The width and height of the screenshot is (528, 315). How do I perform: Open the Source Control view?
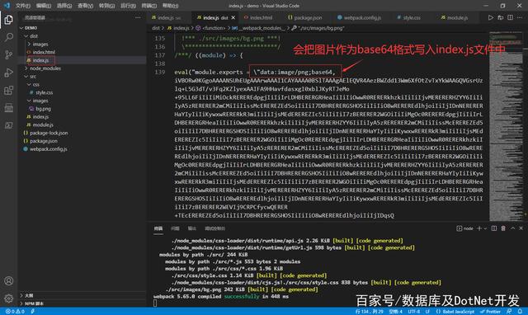9,54
